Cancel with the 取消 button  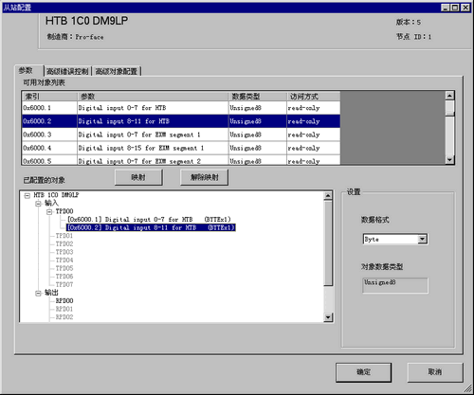[x=435, y=372]
